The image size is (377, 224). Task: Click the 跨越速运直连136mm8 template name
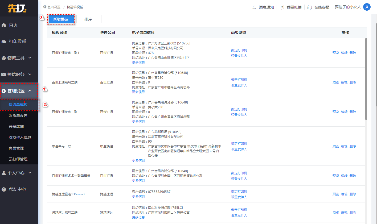(x=68, y=194)
